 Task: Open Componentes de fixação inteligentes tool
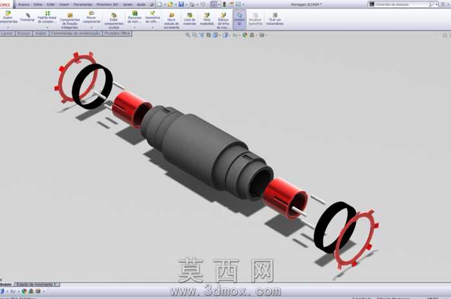coord(70,15)
